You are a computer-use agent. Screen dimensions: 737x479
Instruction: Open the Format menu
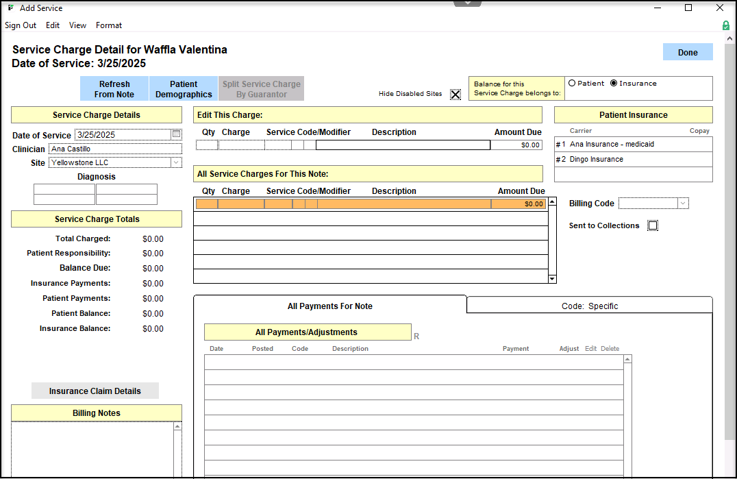[109, 25]
